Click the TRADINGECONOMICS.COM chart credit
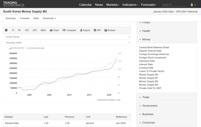The width and height of the screenshot is (201, 127). tap(108, 100)
